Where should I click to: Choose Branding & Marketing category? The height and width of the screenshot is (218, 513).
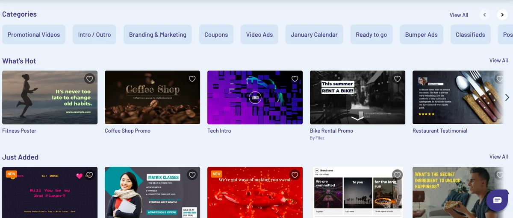(x=158, y=35)
